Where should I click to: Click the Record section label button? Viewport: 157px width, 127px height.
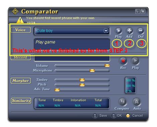(21, 57)
